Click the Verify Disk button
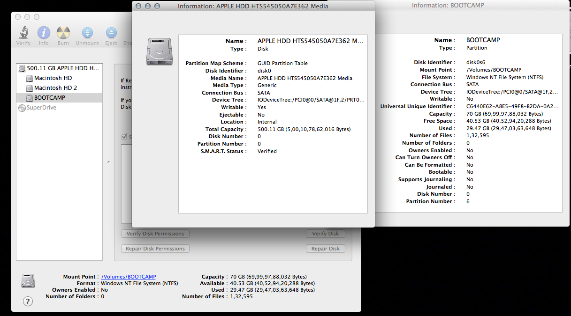The height and width of the screenshot is (316, 571). [x=326, y=234]
